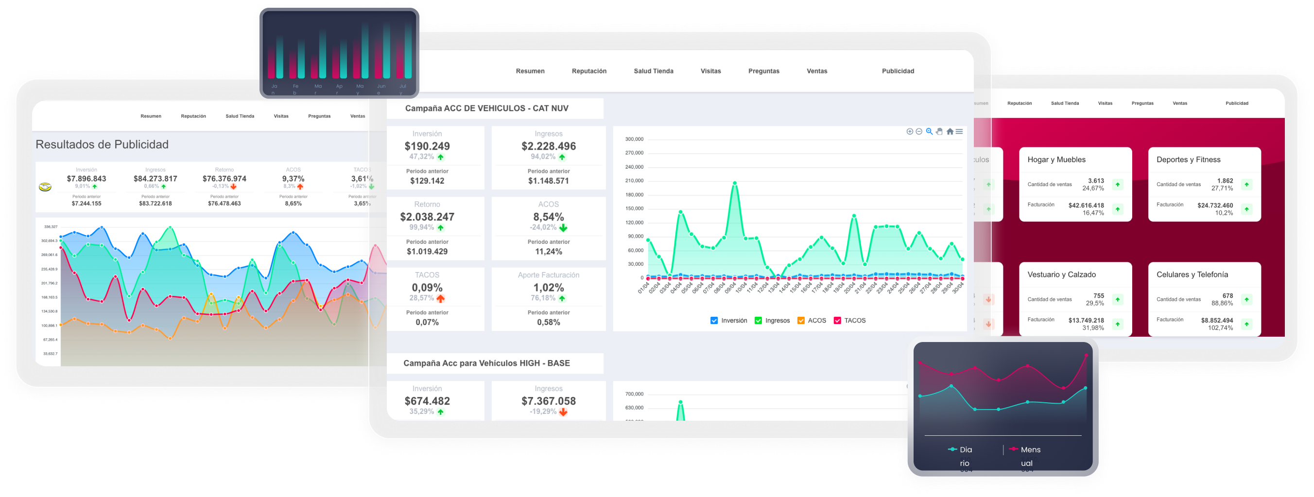1314x497 pixels.
Task: Click green arrow for Deportes y Fitness Facturación
Action: (x=1246, y=209)
